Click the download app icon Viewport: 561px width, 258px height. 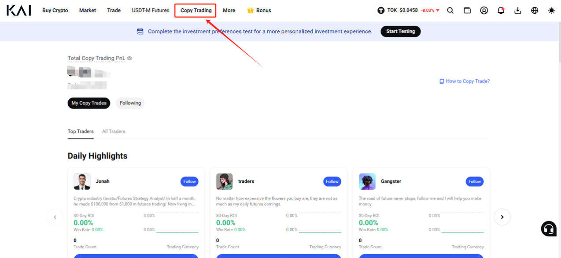point(518,10)
